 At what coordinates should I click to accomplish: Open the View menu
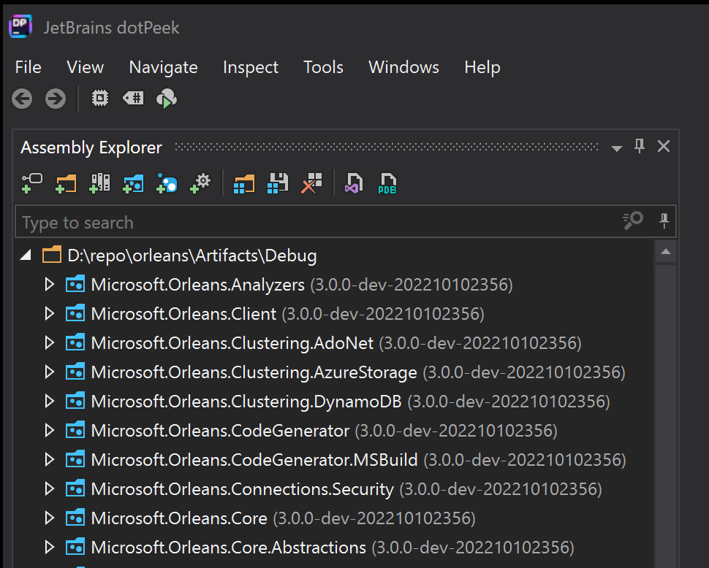[x=85, y=67]
